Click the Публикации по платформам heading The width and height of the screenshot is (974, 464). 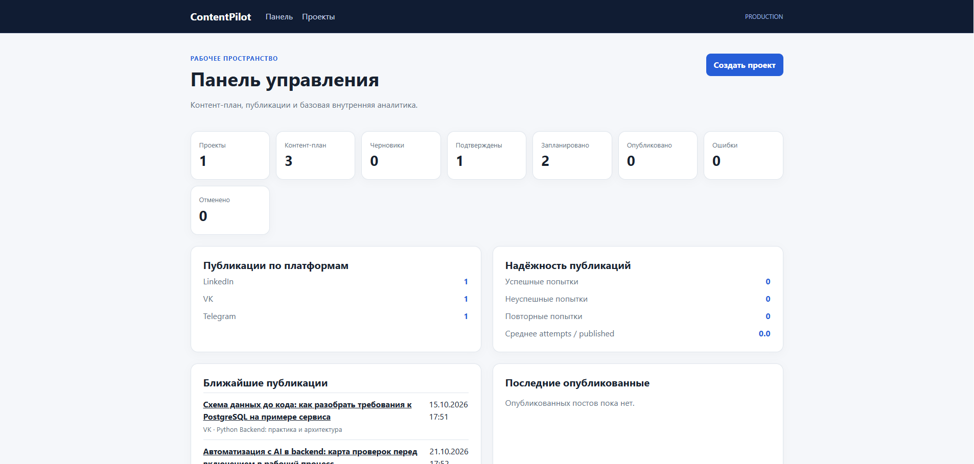pyautogui.click(x=276, y=265)
